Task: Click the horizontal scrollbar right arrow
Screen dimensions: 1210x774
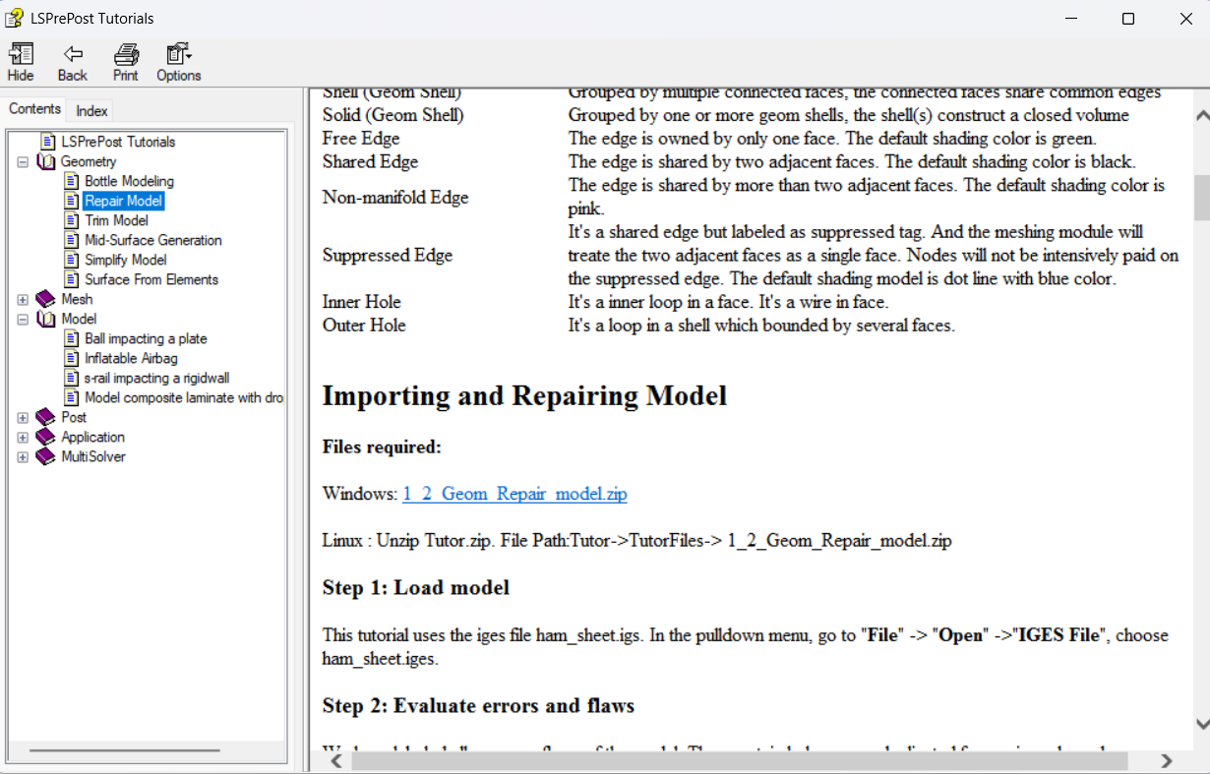Action: [1167, 760]
